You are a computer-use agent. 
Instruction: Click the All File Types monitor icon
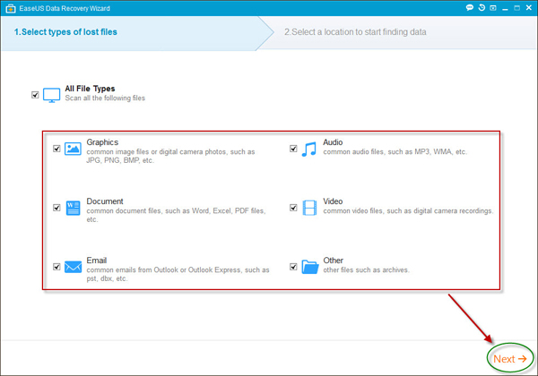click(52, 94)
